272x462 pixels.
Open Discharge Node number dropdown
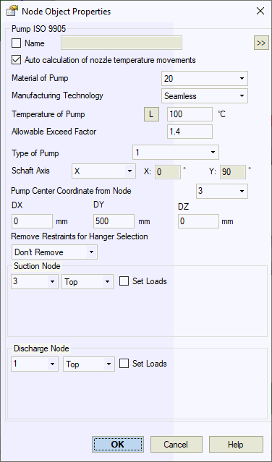click(35, 364)
